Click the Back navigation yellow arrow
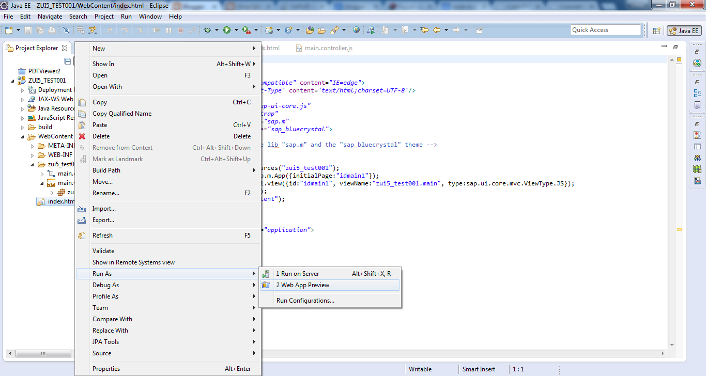Screen dimensions: 706x376 coord(437,30)
